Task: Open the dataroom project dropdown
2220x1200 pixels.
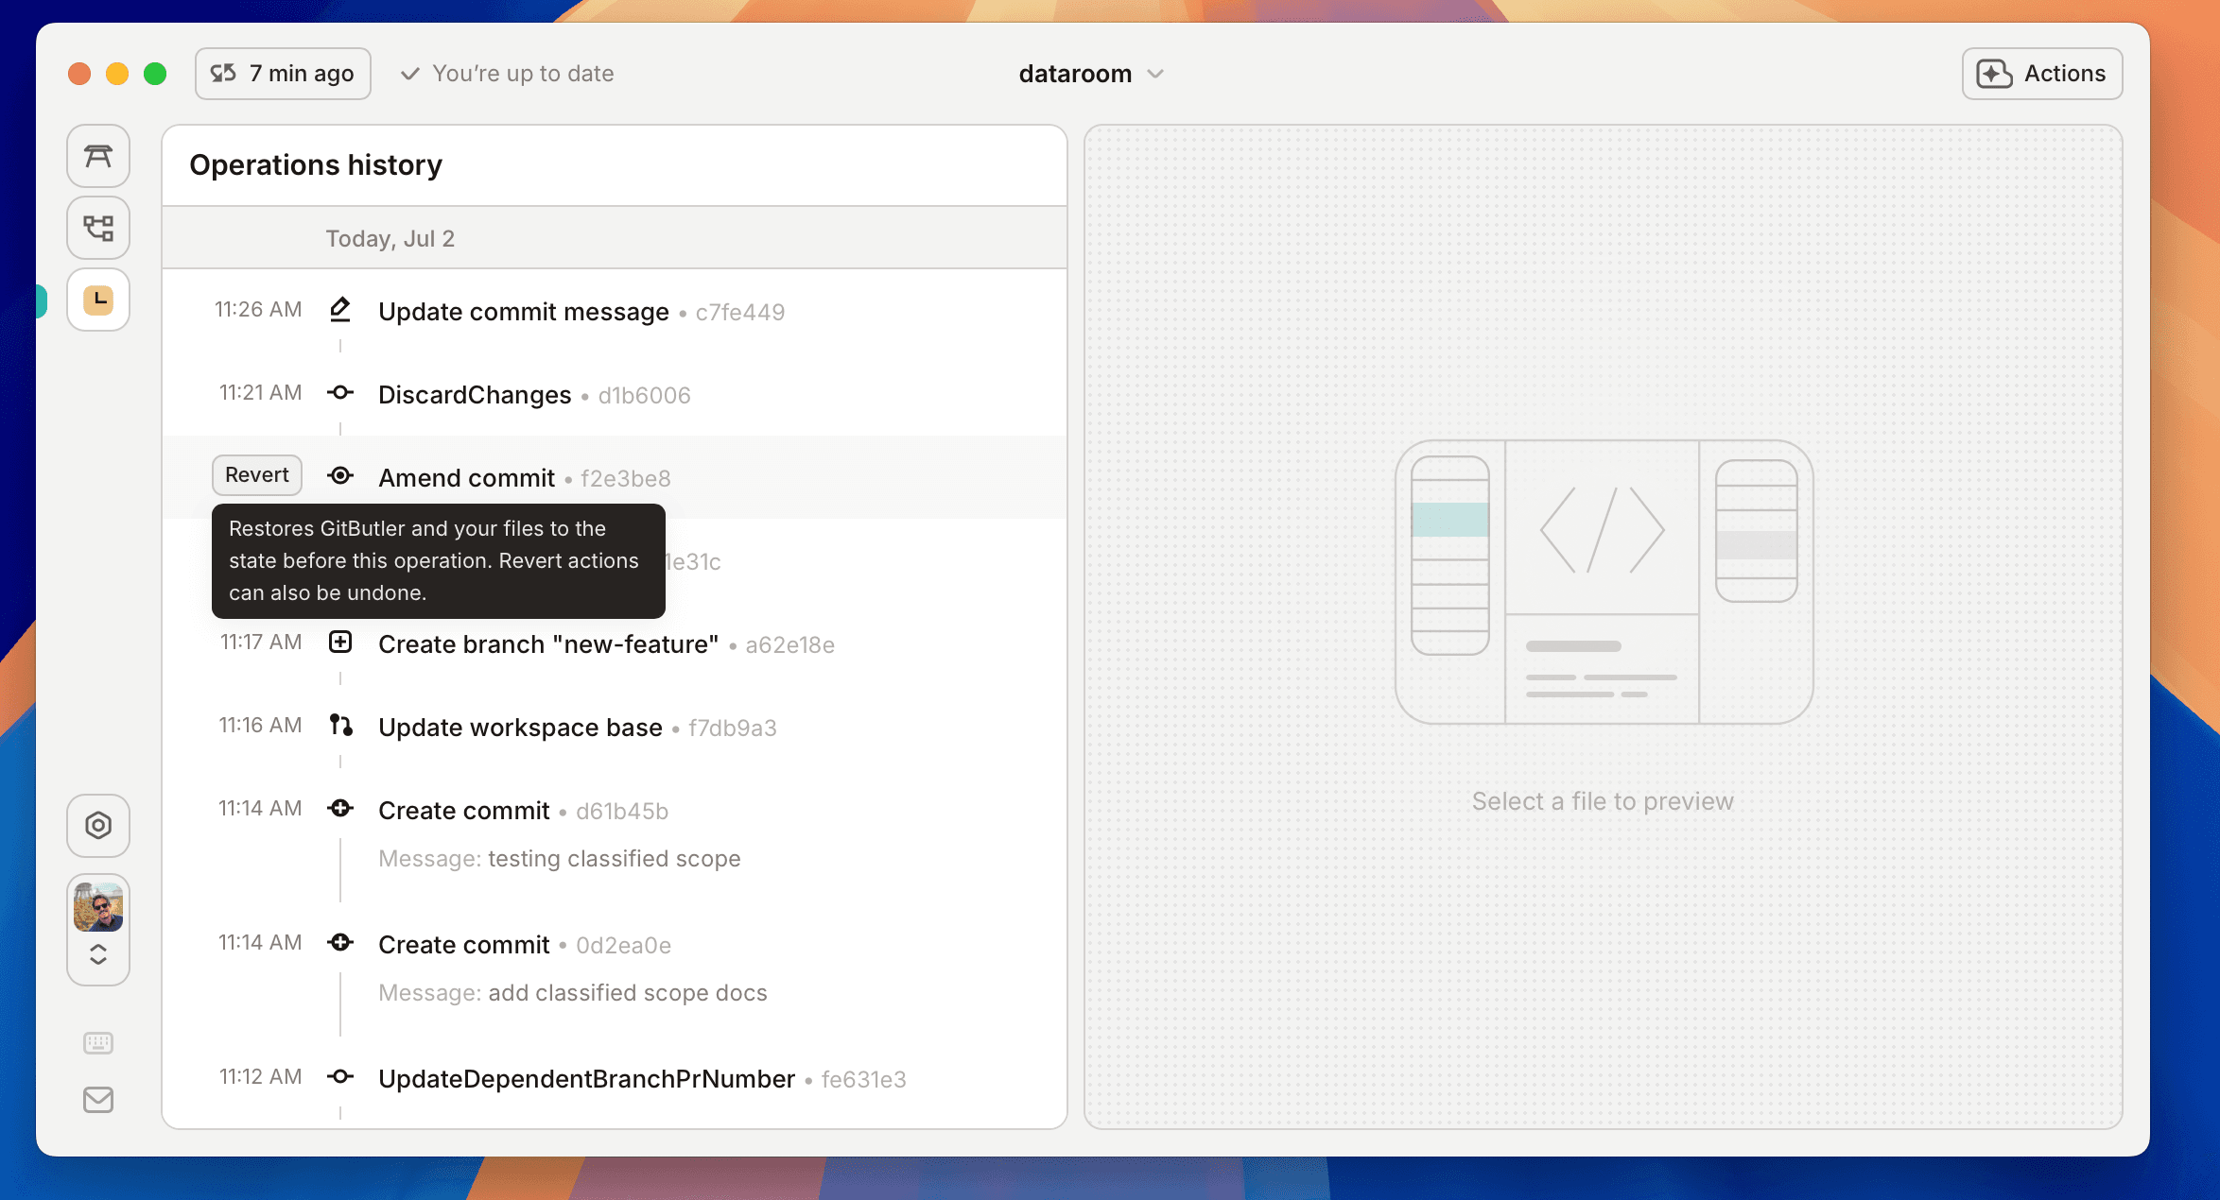Action: click(x=1075, y=74)
